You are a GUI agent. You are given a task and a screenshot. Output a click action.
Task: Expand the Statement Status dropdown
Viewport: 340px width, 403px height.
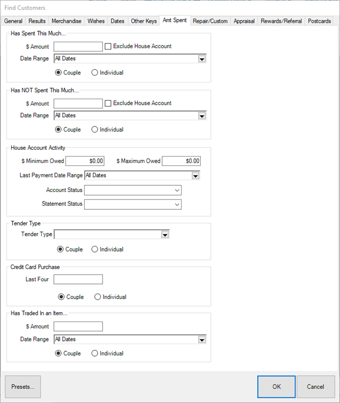[x=177, y=205]
